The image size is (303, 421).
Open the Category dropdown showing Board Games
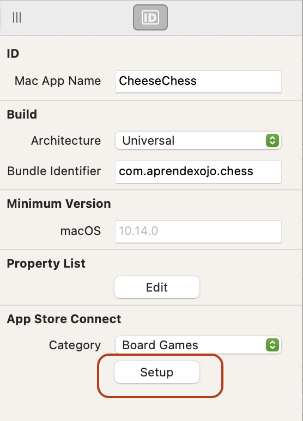pyautogui.click(x=198, y=345)
